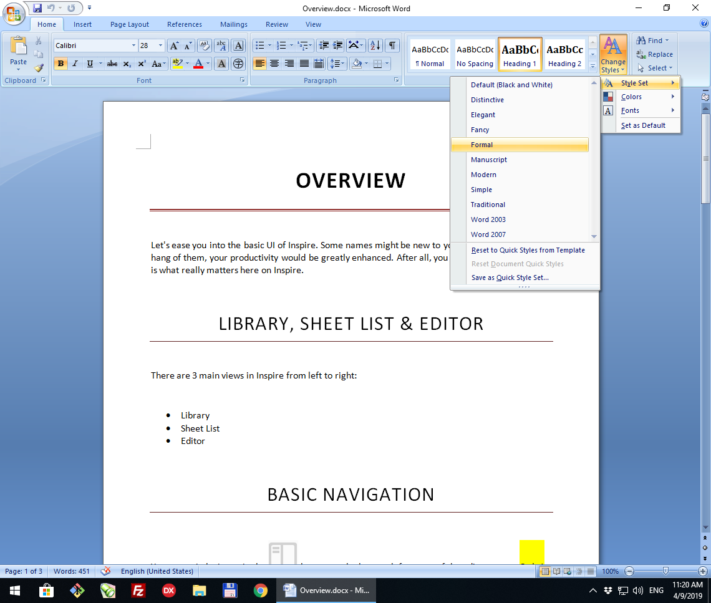Center the text alignment

coord(274,64)
